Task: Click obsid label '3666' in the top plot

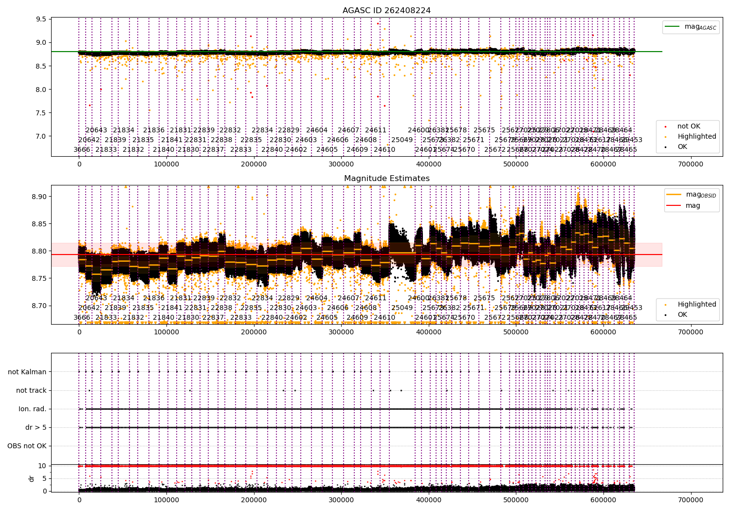Action: click(82, 150)
